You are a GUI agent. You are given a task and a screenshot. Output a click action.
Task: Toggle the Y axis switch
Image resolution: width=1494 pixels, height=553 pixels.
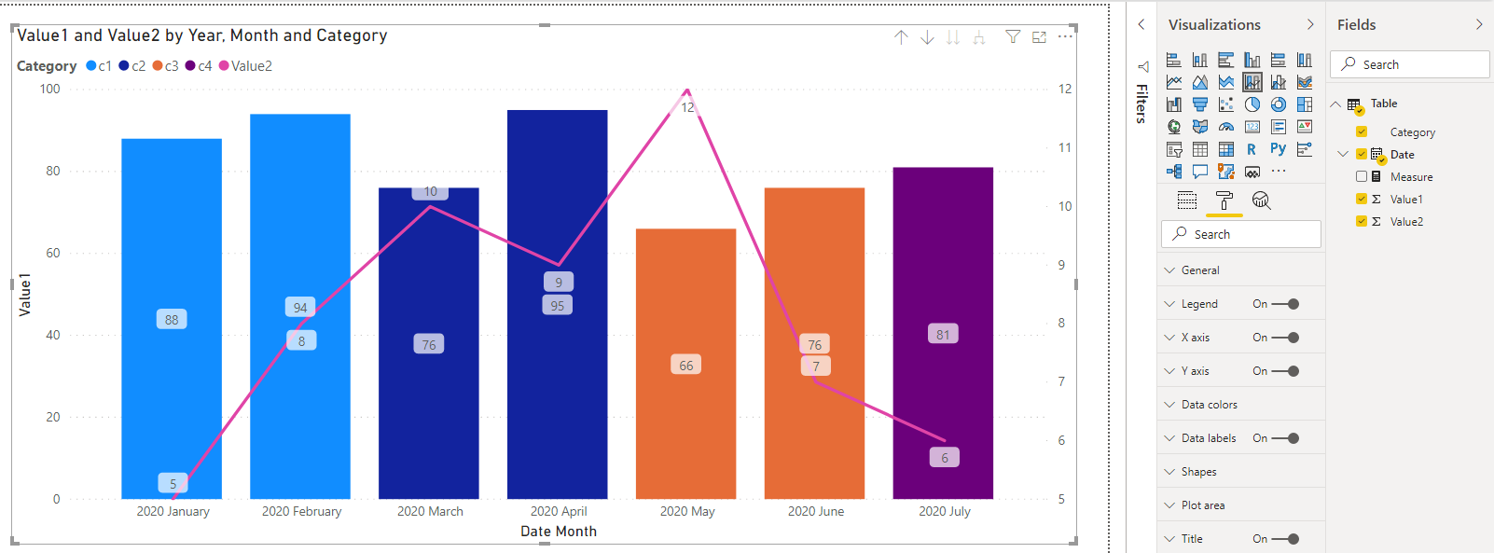tap(1286, 371)
